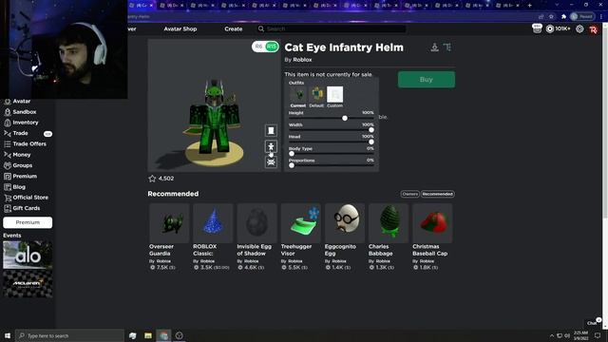Image resolution: width=608 pixels, height=342 pixels.
Task: Open Inventory in the sidebar
Action: [26, 123]
